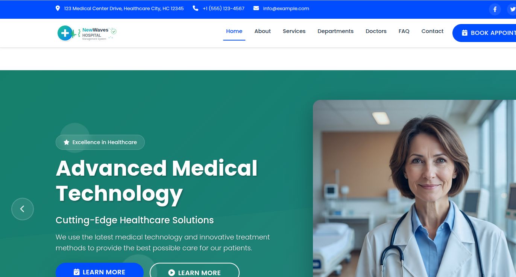Viewport: 516px width, 277px height.
Task: Click the phone icon beside the number
Action: 196,8
